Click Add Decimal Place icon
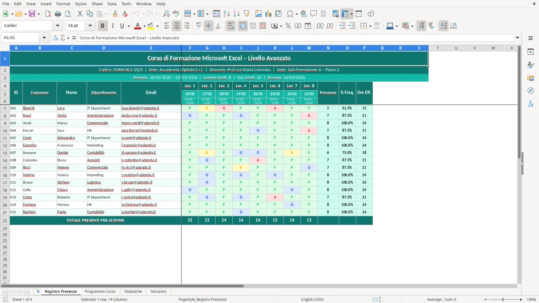 [320, 26]
